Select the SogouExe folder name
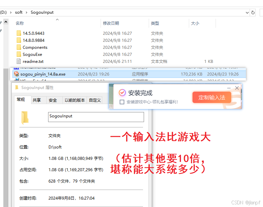Viewport: 263px width, 207px height. (32, 55)
